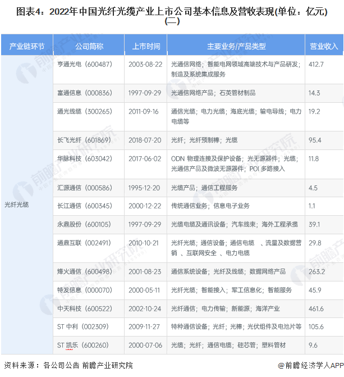
Task: Click listing date 2018-07-20
Action: point(145,140)
